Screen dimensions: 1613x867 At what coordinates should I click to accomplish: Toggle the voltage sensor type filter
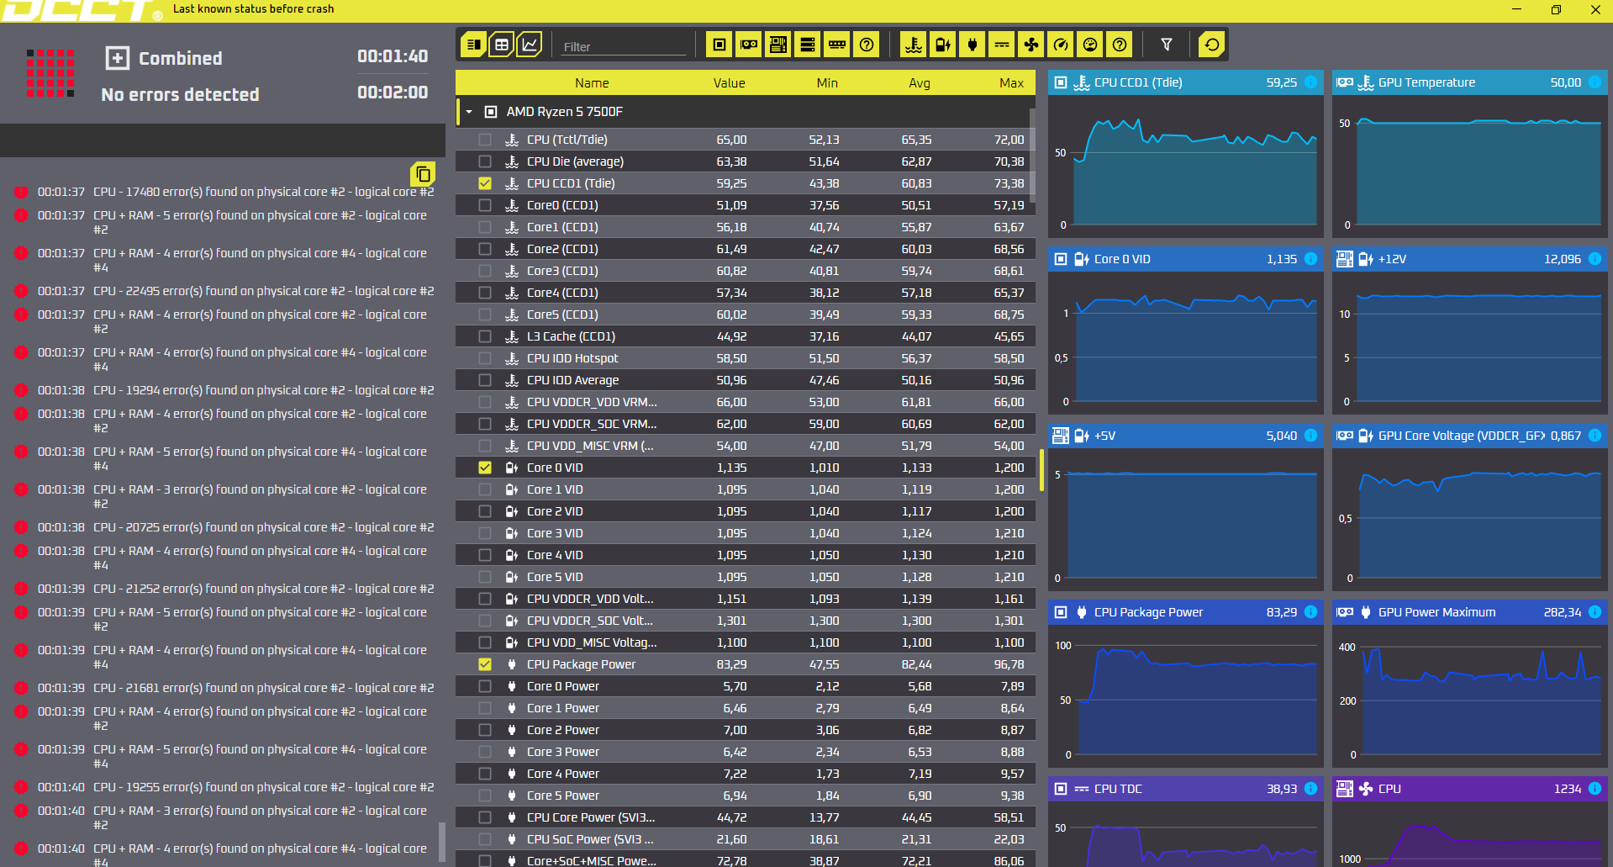(943, 45)
